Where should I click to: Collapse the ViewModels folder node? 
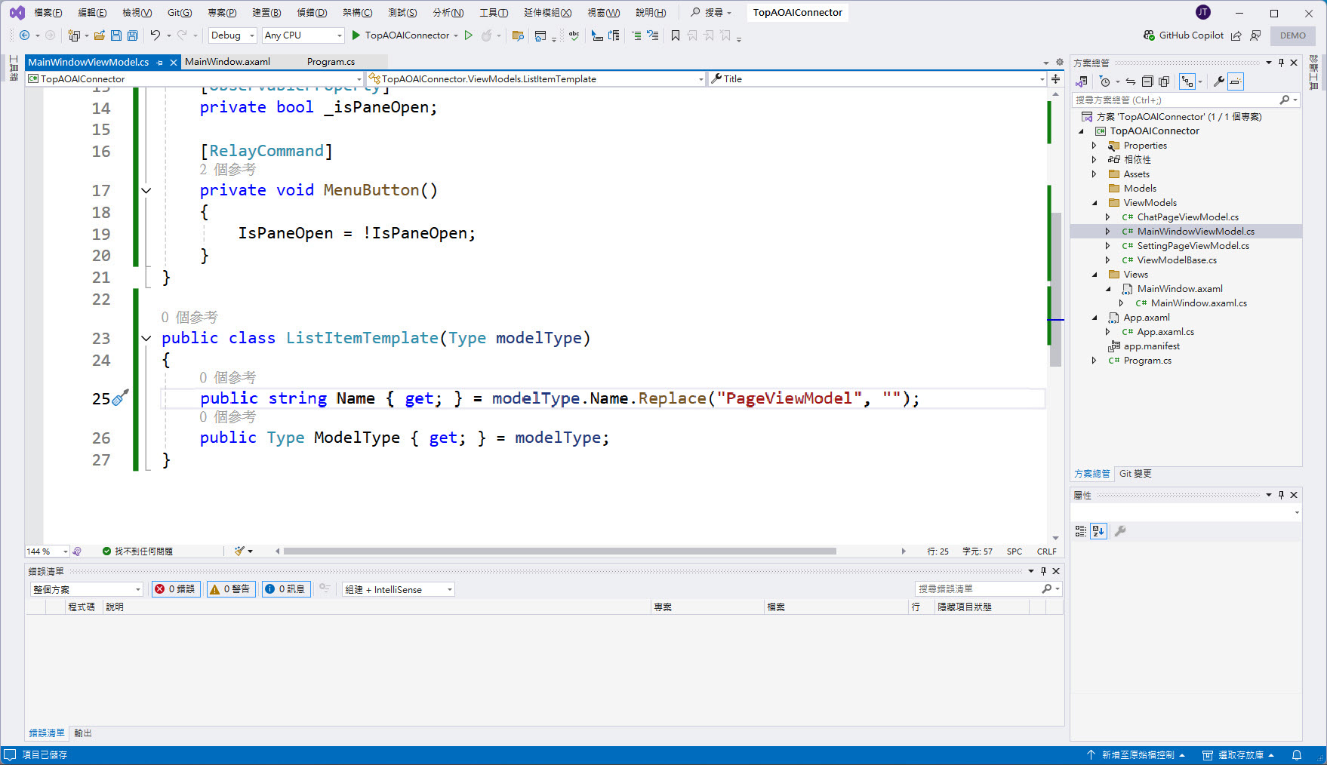pyautogui.click(x=1094, y=203)
